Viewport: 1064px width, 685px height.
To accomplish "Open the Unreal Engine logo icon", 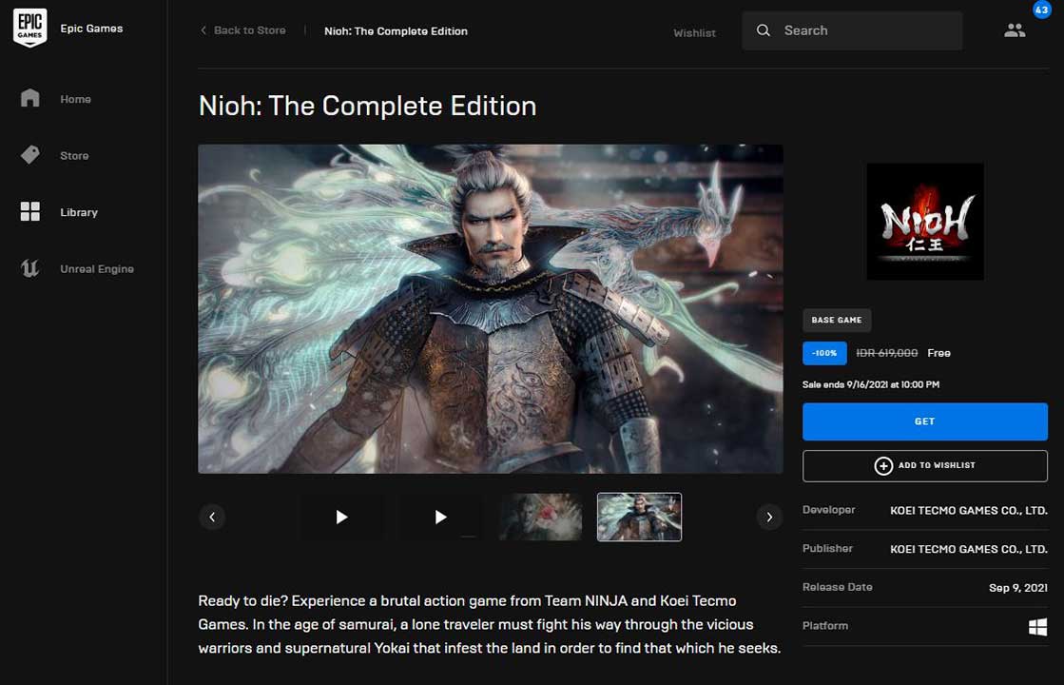I will click(x=29, y=268).
